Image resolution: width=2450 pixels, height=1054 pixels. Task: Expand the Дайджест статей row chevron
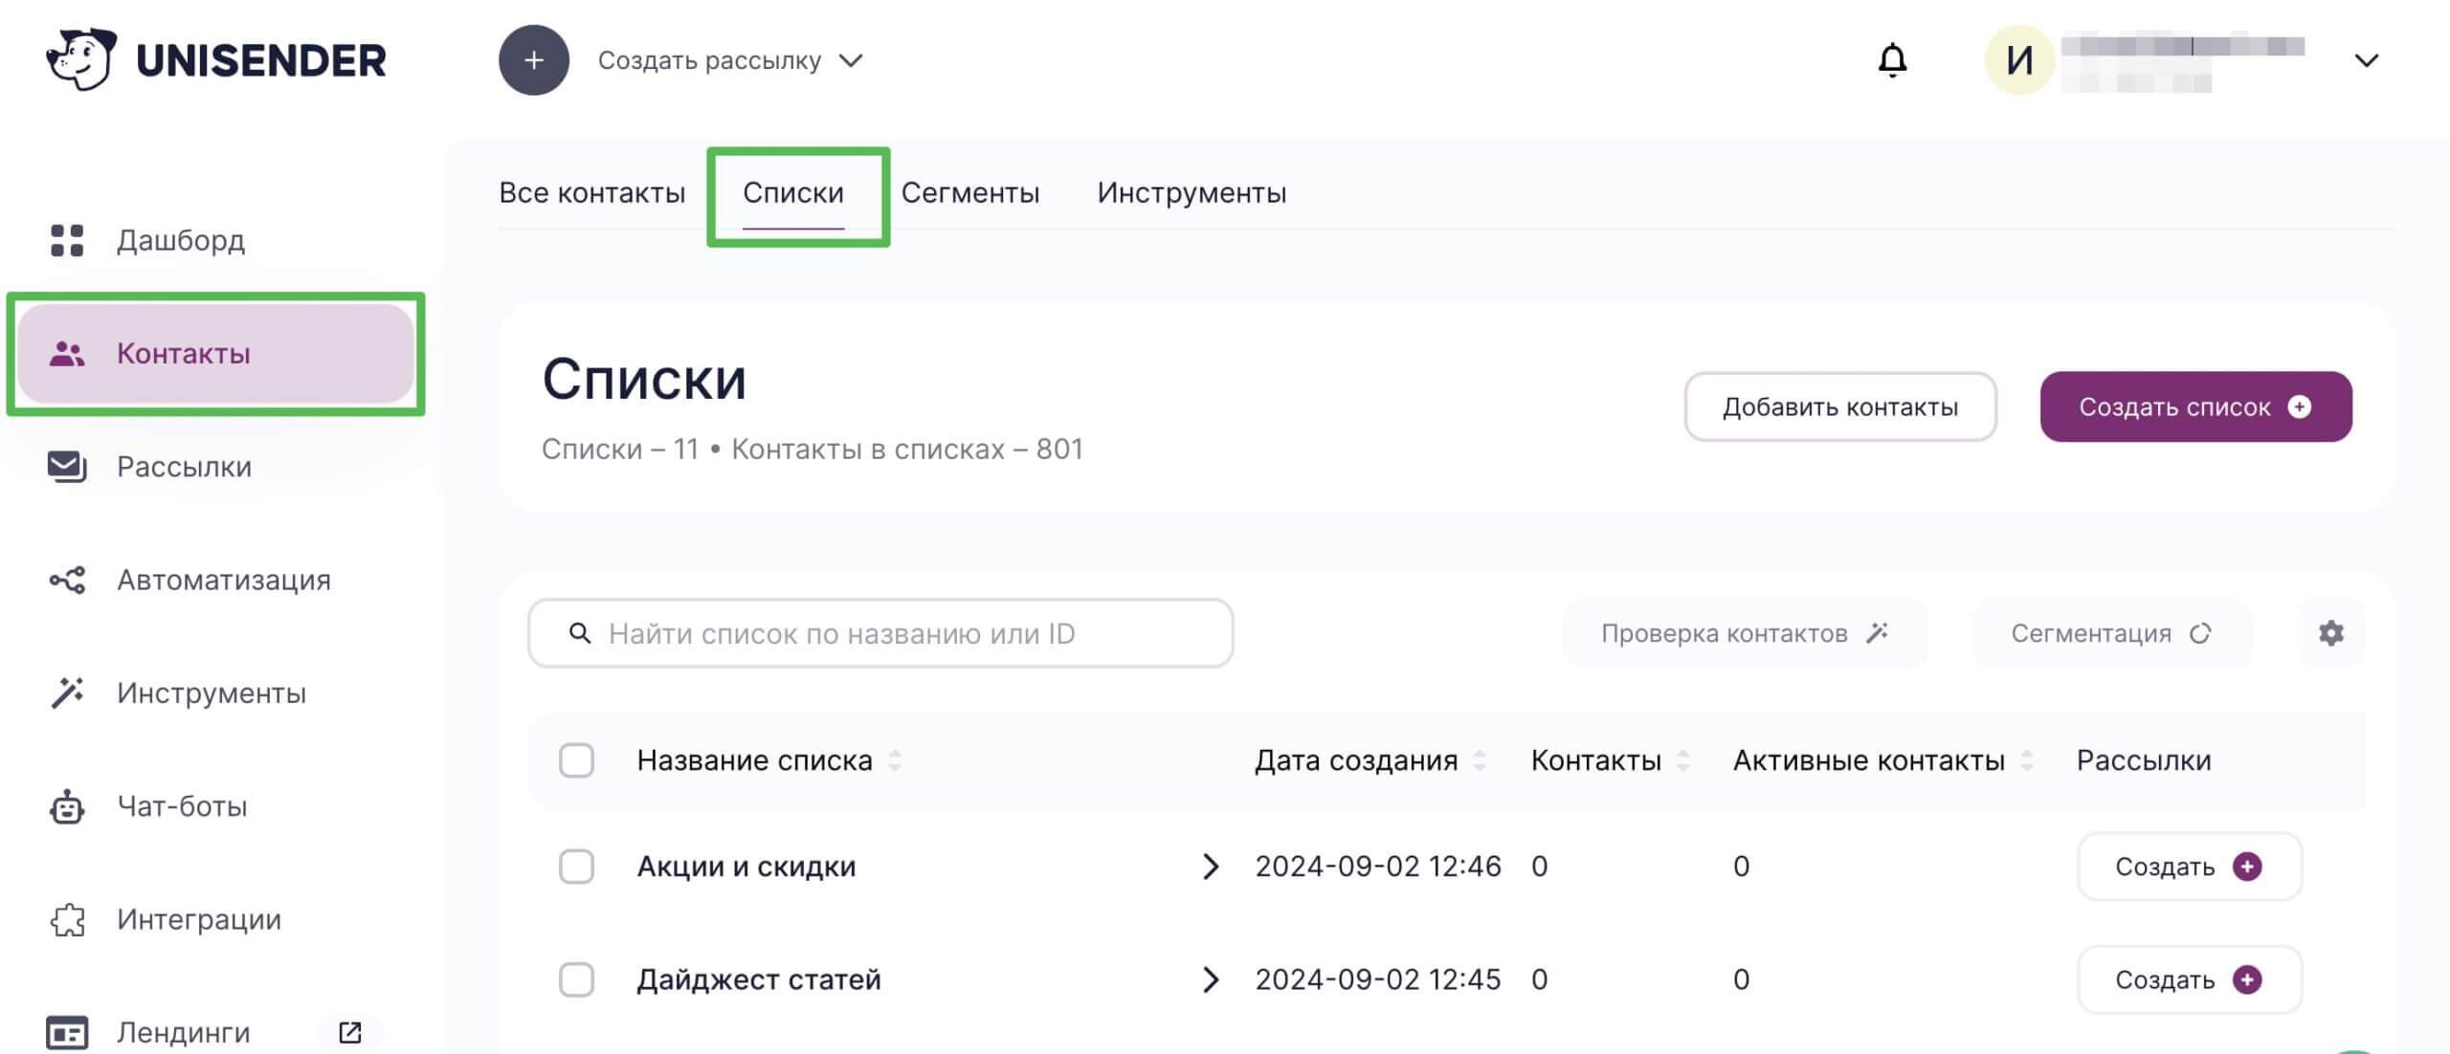[1211, 979]
